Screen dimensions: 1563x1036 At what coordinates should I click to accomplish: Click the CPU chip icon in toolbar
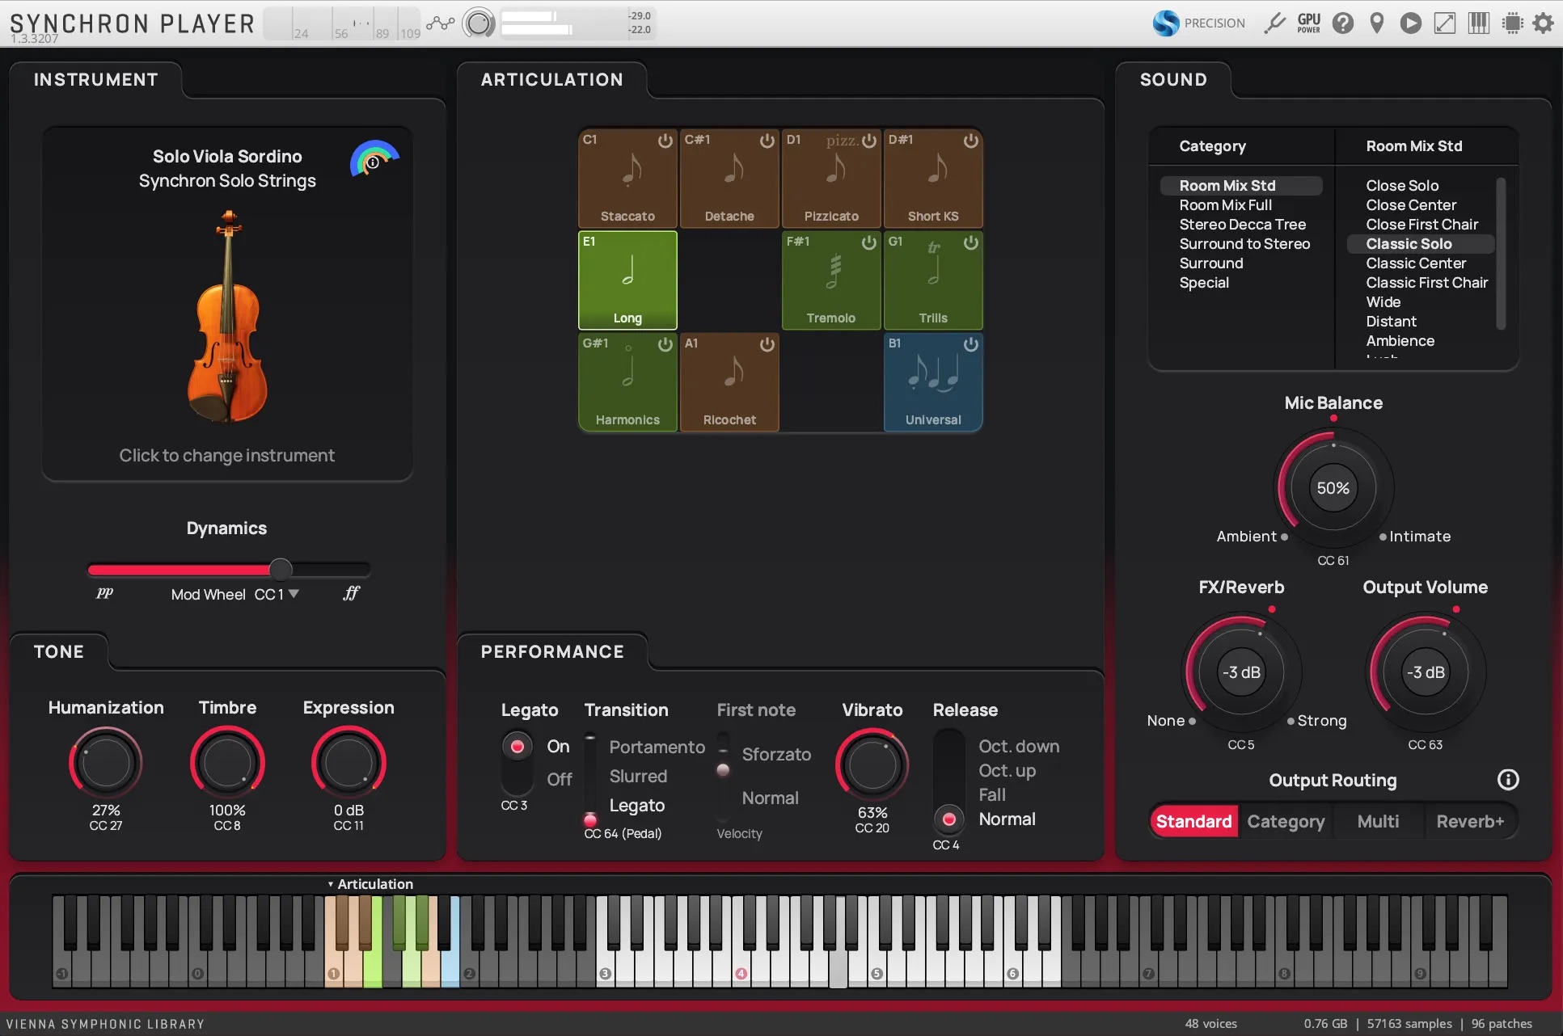pos(1512,23)
